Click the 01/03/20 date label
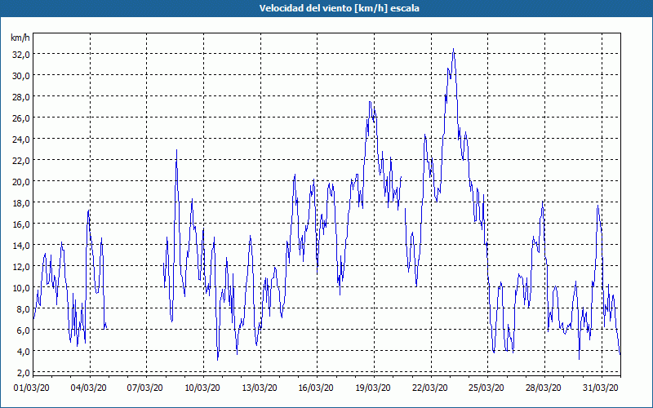 click(x=32, y=388)
